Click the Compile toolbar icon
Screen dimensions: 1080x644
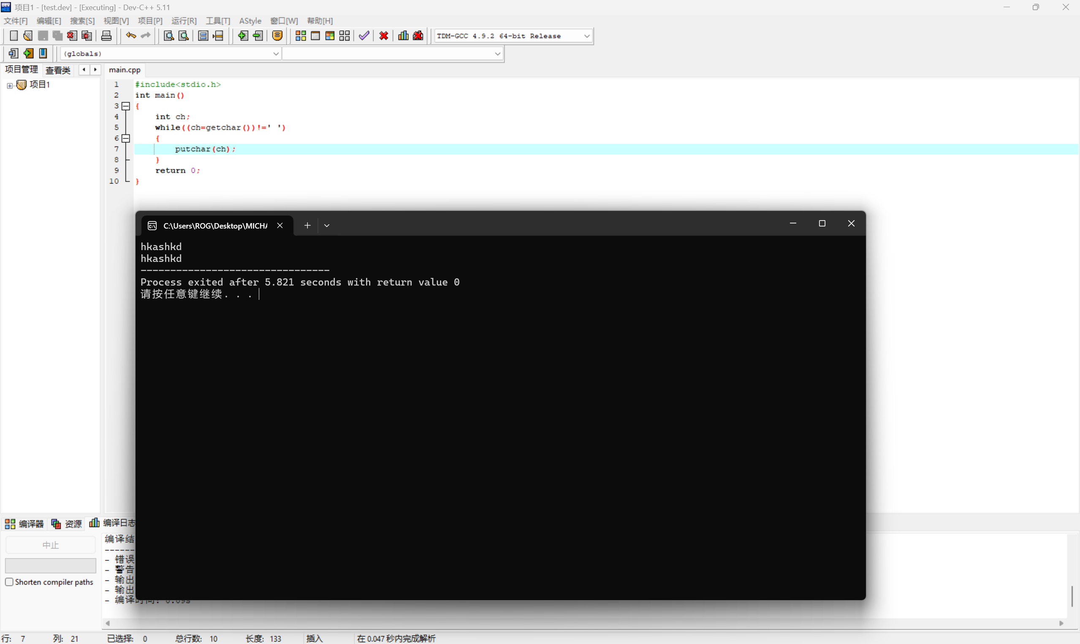301,36
